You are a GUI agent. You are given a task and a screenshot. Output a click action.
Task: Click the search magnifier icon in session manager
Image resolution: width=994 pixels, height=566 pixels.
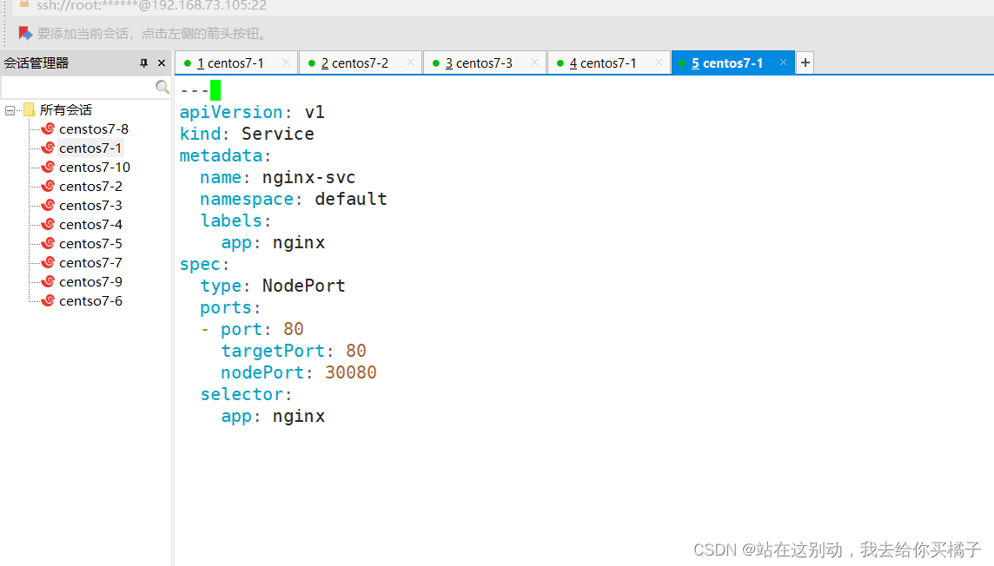pyautogui.click(x=162, y=87)
